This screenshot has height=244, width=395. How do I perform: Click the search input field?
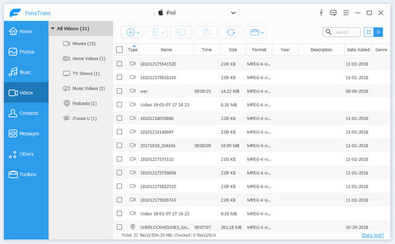click(342, 32)
